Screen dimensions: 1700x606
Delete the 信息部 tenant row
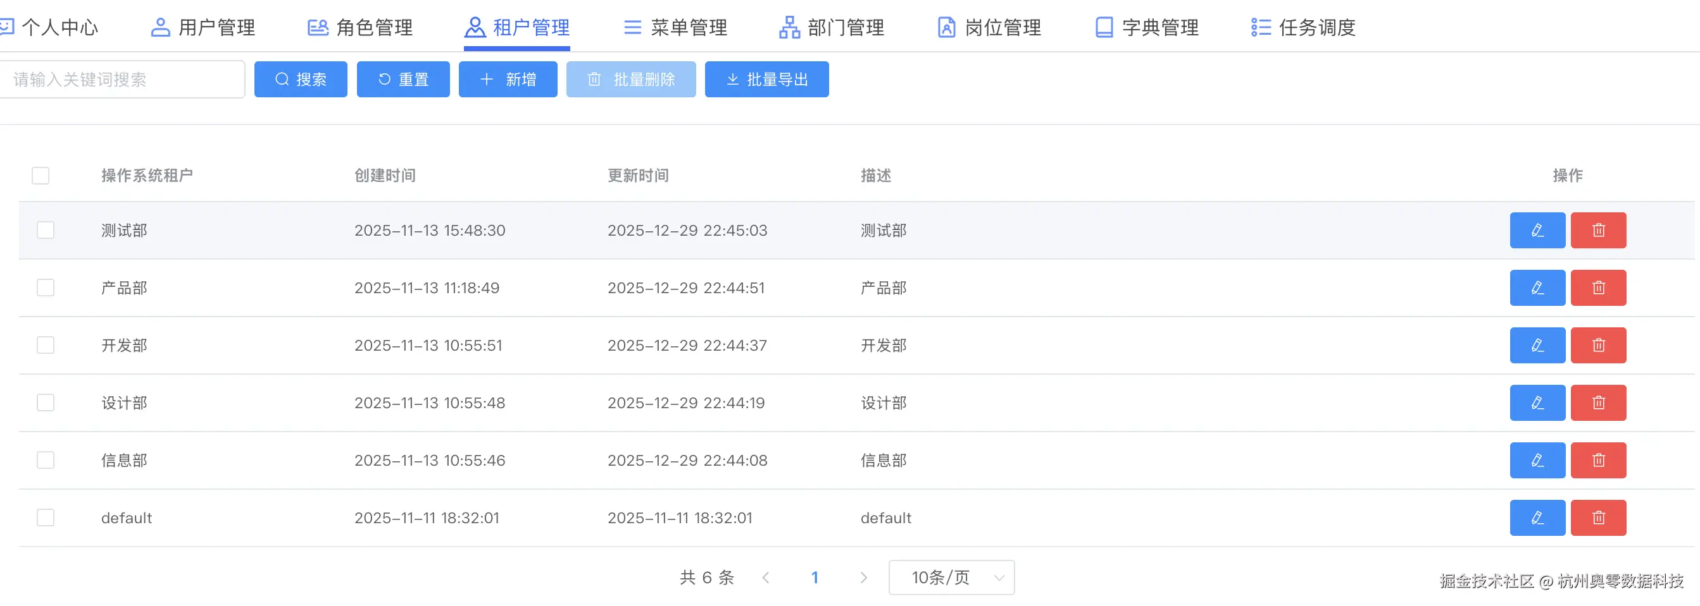(x=1598, y=460)
